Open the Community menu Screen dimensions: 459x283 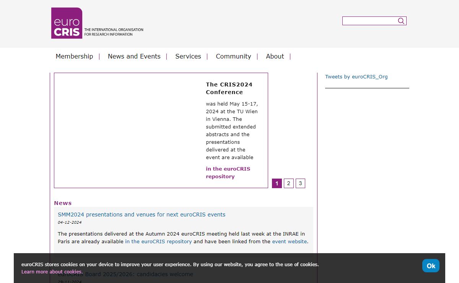(x=233, y=56)
